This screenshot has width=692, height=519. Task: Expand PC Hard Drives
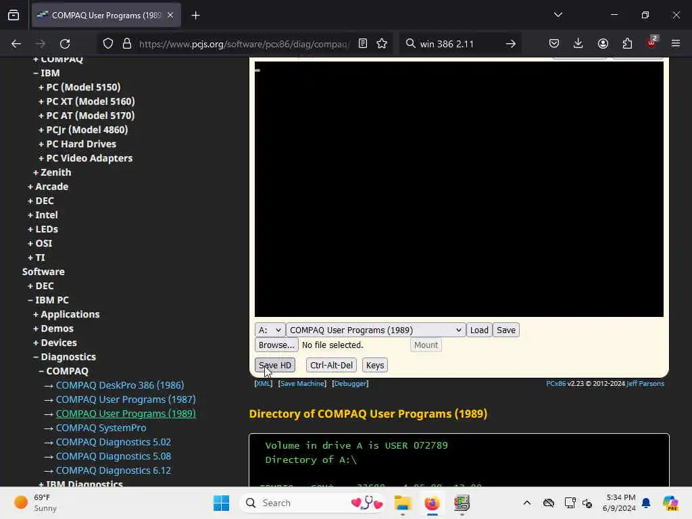(x=77, y=144)
